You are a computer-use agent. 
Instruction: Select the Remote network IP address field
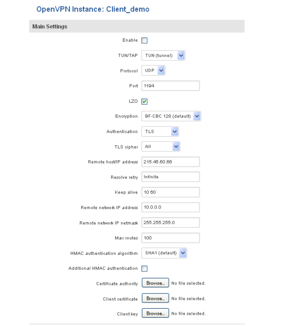pos(170,207)
